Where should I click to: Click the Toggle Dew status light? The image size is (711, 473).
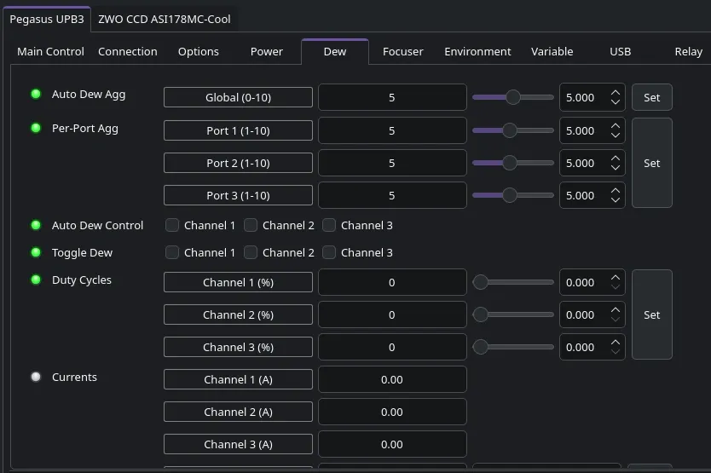(36, 252)
